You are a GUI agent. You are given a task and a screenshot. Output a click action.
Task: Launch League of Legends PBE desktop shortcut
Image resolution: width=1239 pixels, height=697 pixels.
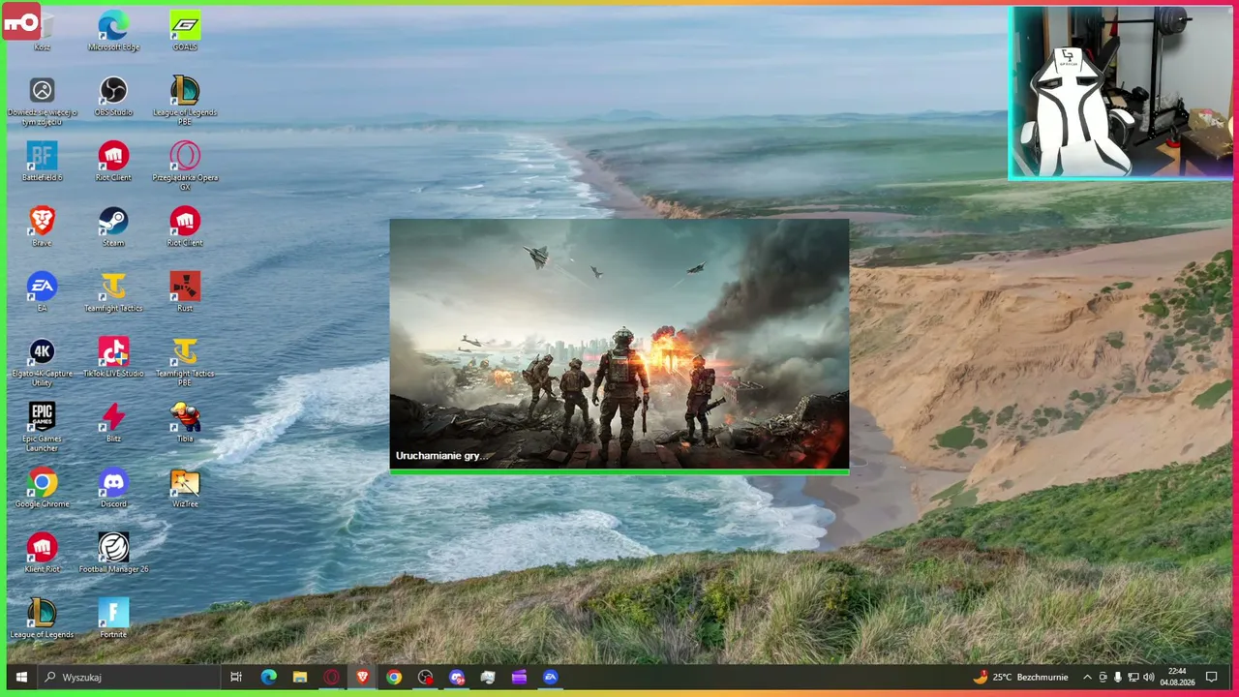pyautogui.click(x=185, y=101)
